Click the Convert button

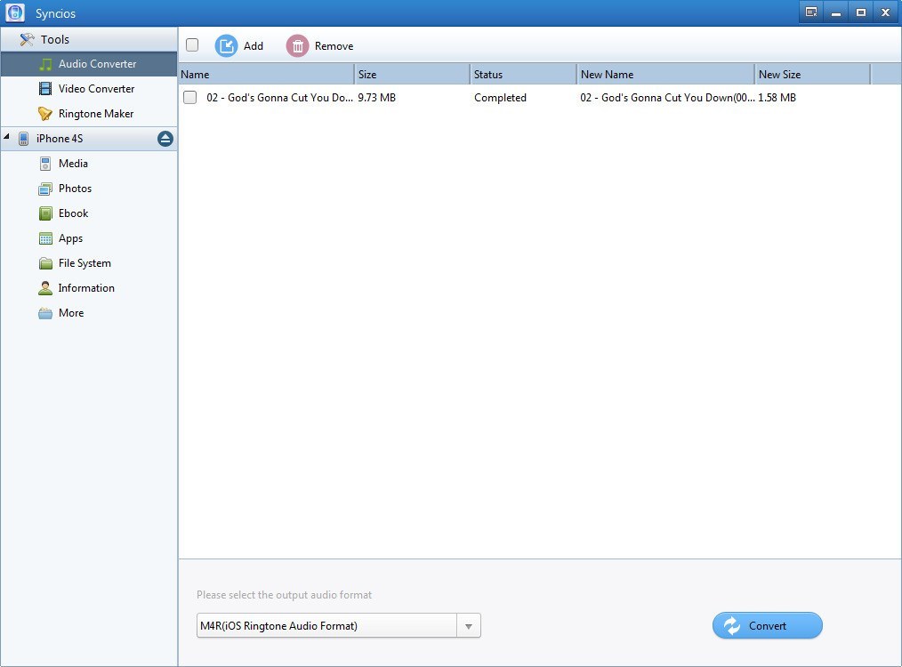pos(766,625)
